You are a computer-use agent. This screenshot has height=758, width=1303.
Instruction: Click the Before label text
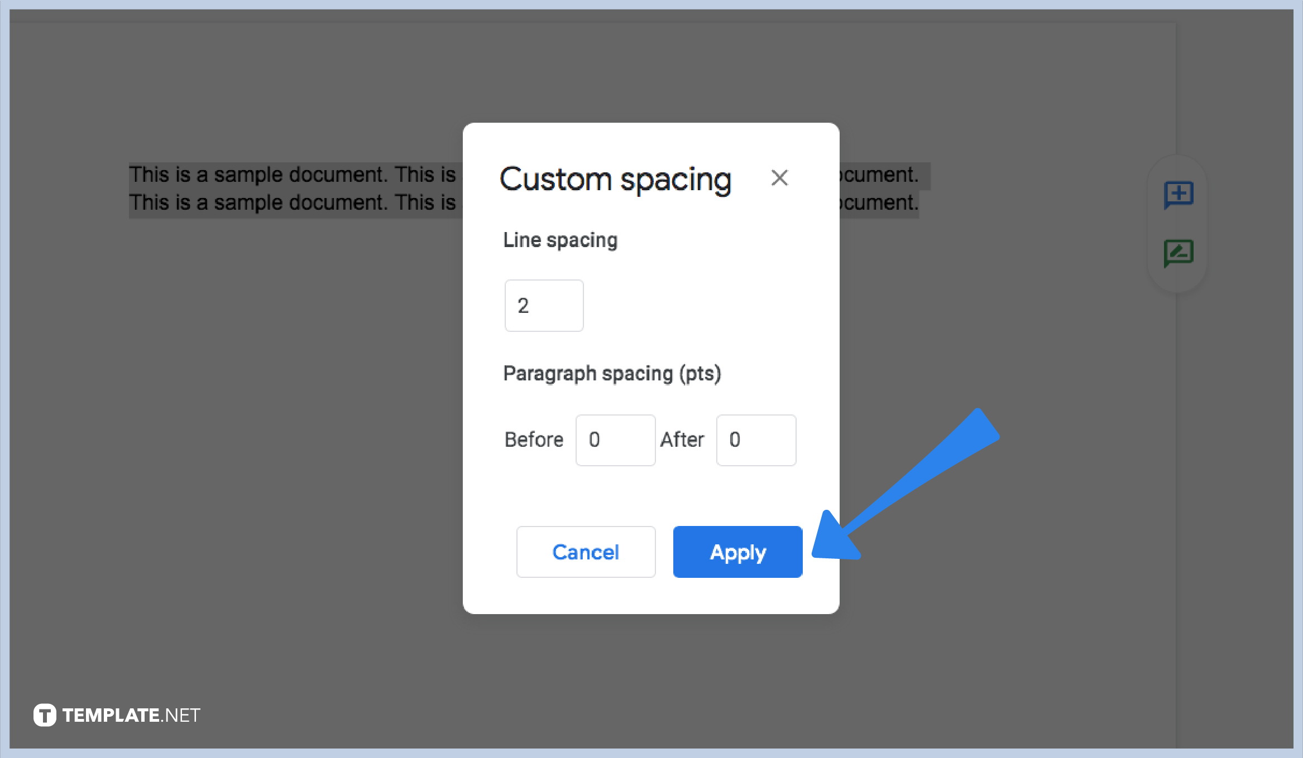coord(534,440)
